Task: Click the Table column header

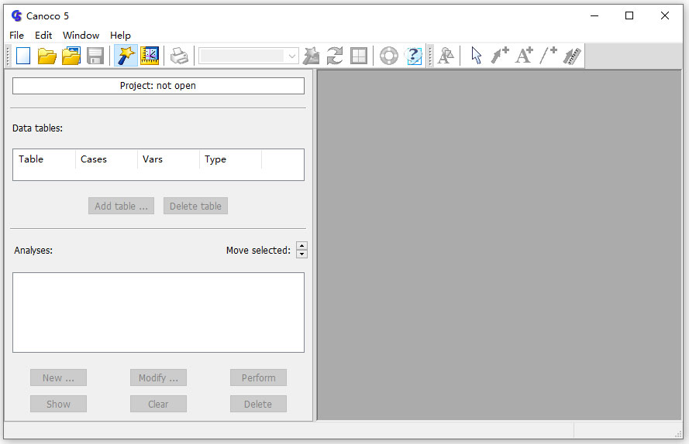Action: (x=44, y=159)
